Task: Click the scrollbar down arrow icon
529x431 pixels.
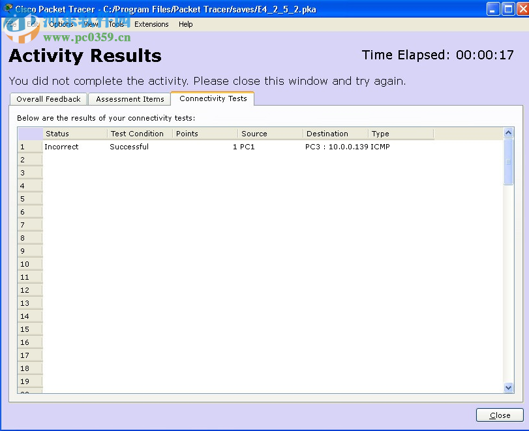Action: tap(508, 387)
